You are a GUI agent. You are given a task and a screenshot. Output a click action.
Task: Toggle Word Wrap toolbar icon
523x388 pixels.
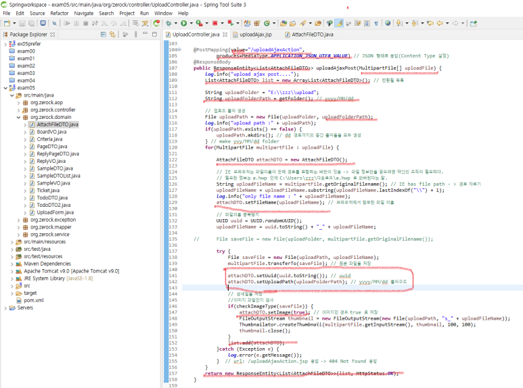[x=358, y=24]
